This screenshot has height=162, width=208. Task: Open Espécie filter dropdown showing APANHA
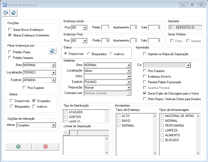53,80
